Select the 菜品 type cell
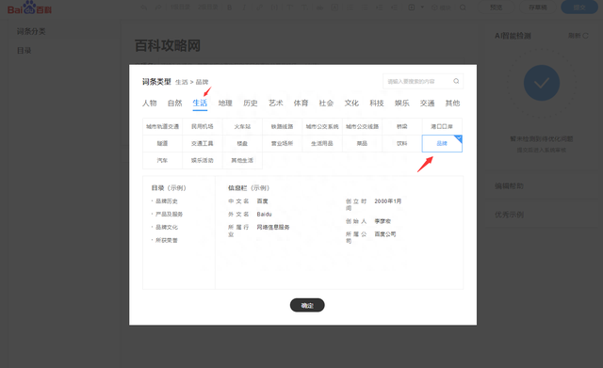Screen dimensions: 603x368 coord(362,143)
